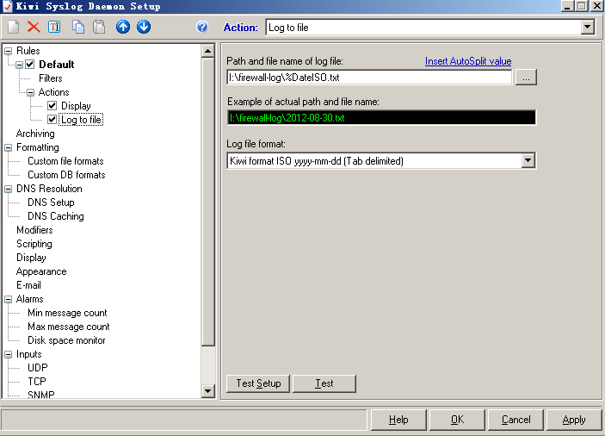
Task: Open Custom DB formats settings
Action: [66, 175]
